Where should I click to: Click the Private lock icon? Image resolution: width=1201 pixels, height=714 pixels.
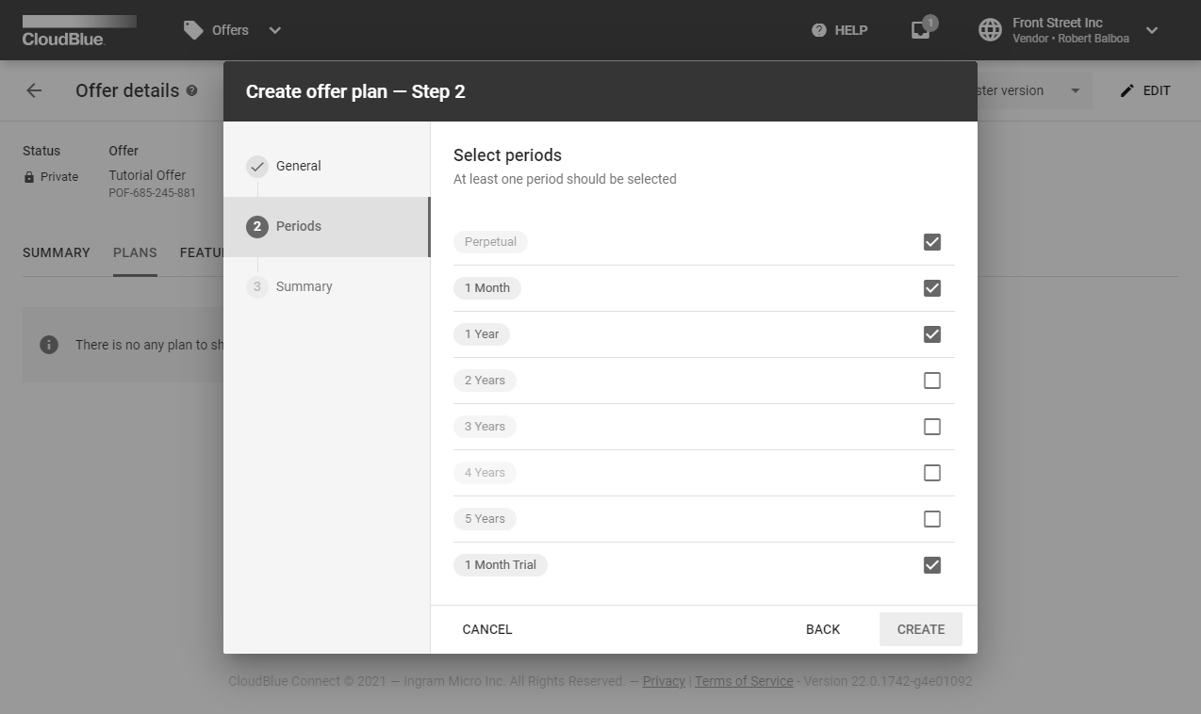(x=29, y=177)
